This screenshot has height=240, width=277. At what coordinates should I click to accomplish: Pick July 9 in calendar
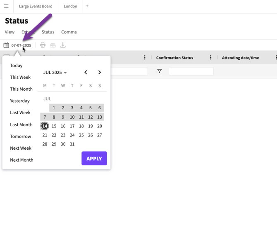point(63,117)
